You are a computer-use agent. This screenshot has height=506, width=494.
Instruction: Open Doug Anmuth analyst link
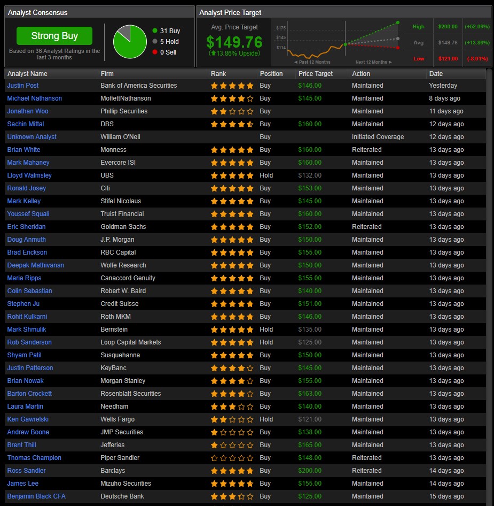pos(26,240)
